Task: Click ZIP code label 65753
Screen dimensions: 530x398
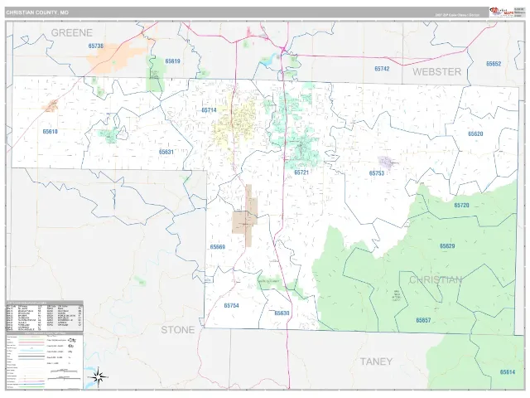Action: tap(377, 173)
